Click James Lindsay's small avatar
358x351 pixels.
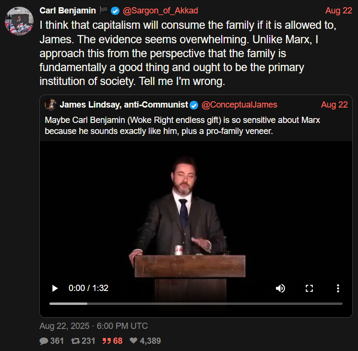[x=50, y=105]
